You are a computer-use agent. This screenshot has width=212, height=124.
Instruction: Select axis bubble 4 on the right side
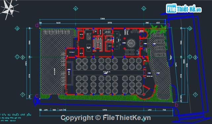pyautogui.click(x=190, y=28)
